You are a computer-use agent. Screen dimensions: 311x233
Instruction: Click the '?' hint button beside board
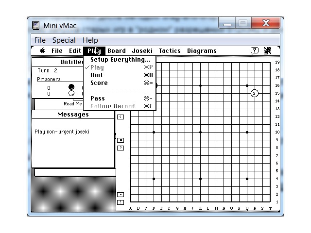[x=121, y=148]
